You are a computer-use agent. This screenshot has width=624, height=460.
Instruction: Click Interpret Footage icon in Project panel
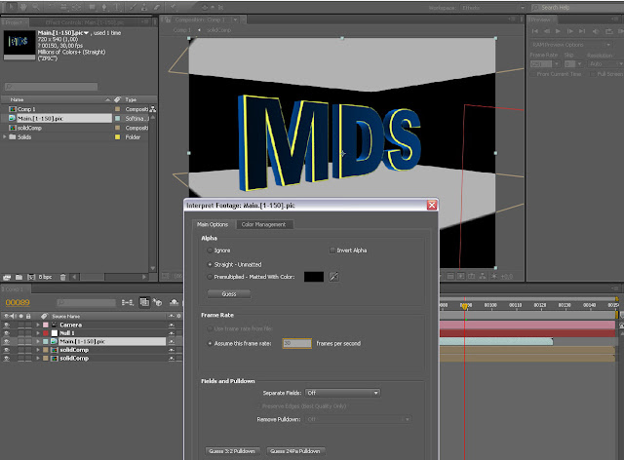7,277
